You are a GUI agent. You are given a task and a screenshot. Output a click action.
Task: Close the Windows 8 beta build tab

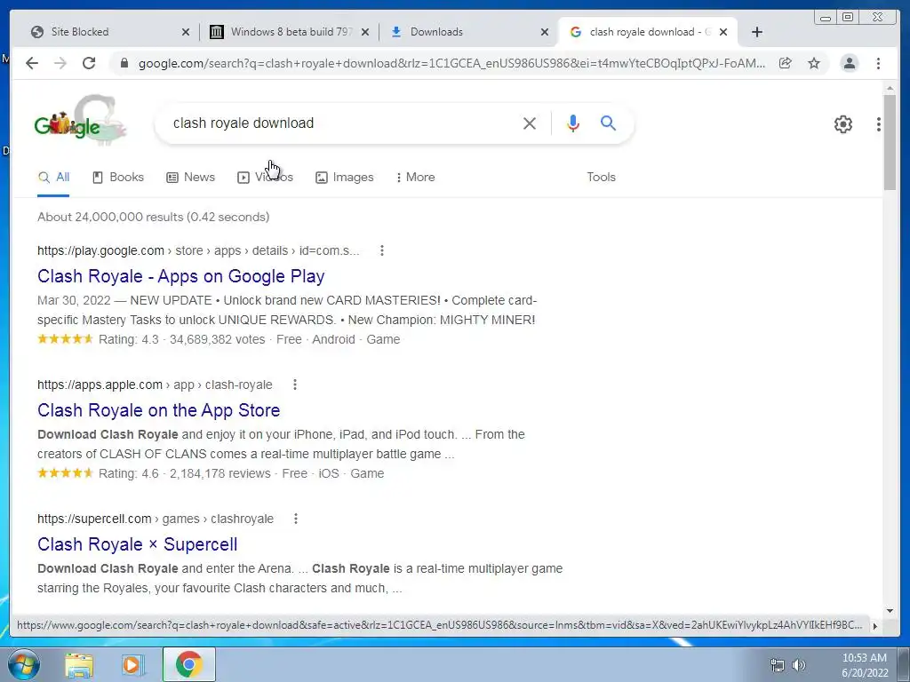coord(365,32)
